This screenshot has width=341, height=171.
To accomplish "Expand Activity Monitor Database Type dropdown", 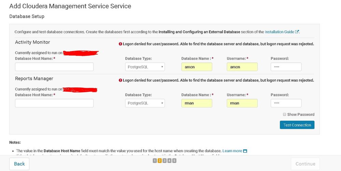I will pos(145,67).
